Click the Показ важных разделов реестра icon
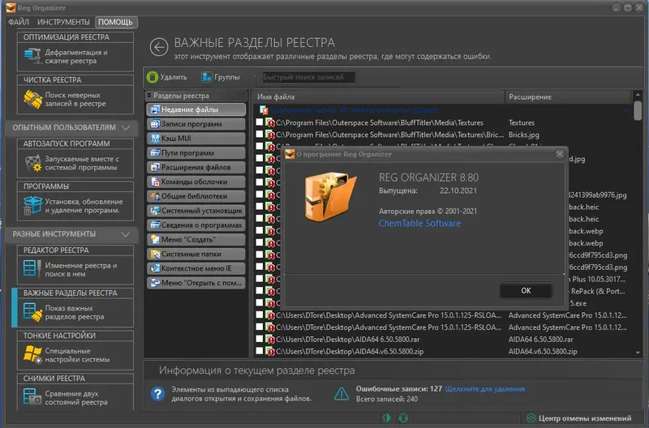 (x=32, y=312)
